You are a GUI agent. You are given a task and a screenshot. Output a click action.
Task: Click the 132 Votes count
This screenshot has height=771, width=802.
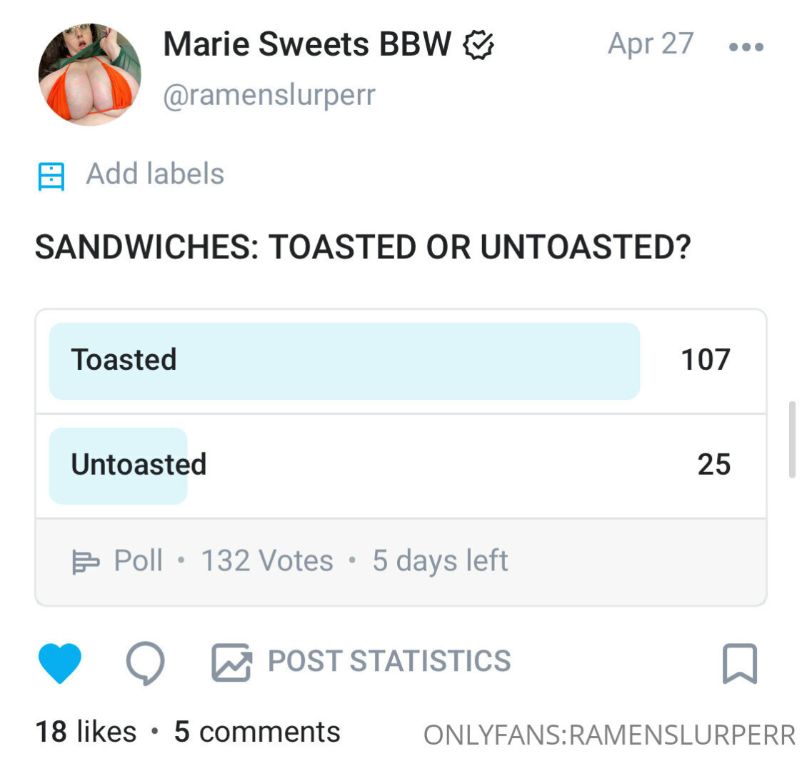coord(267,561)
